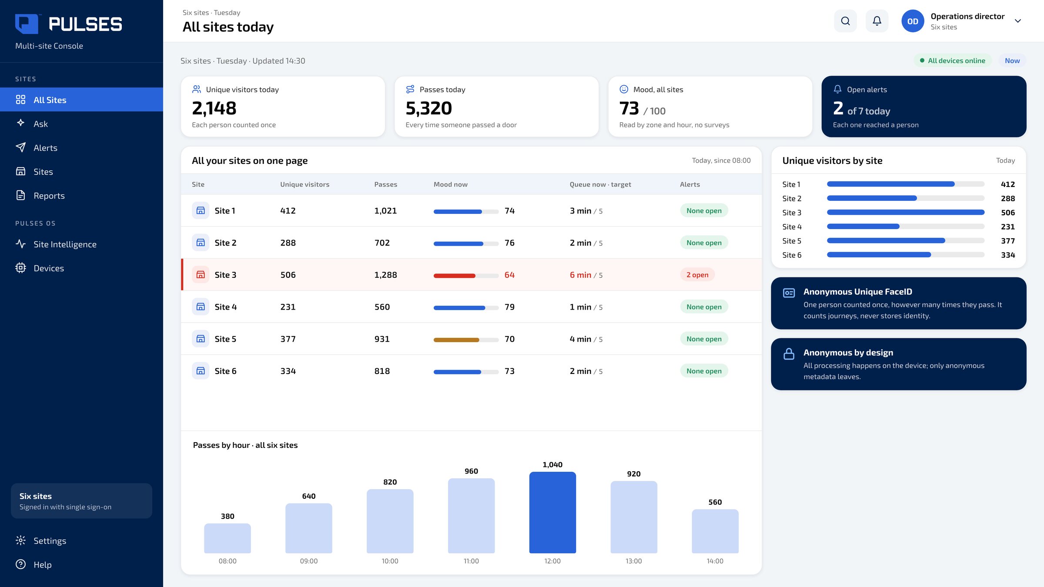Click the Passes today route icon
The image size is (1044, 587).
pos(410,89)
